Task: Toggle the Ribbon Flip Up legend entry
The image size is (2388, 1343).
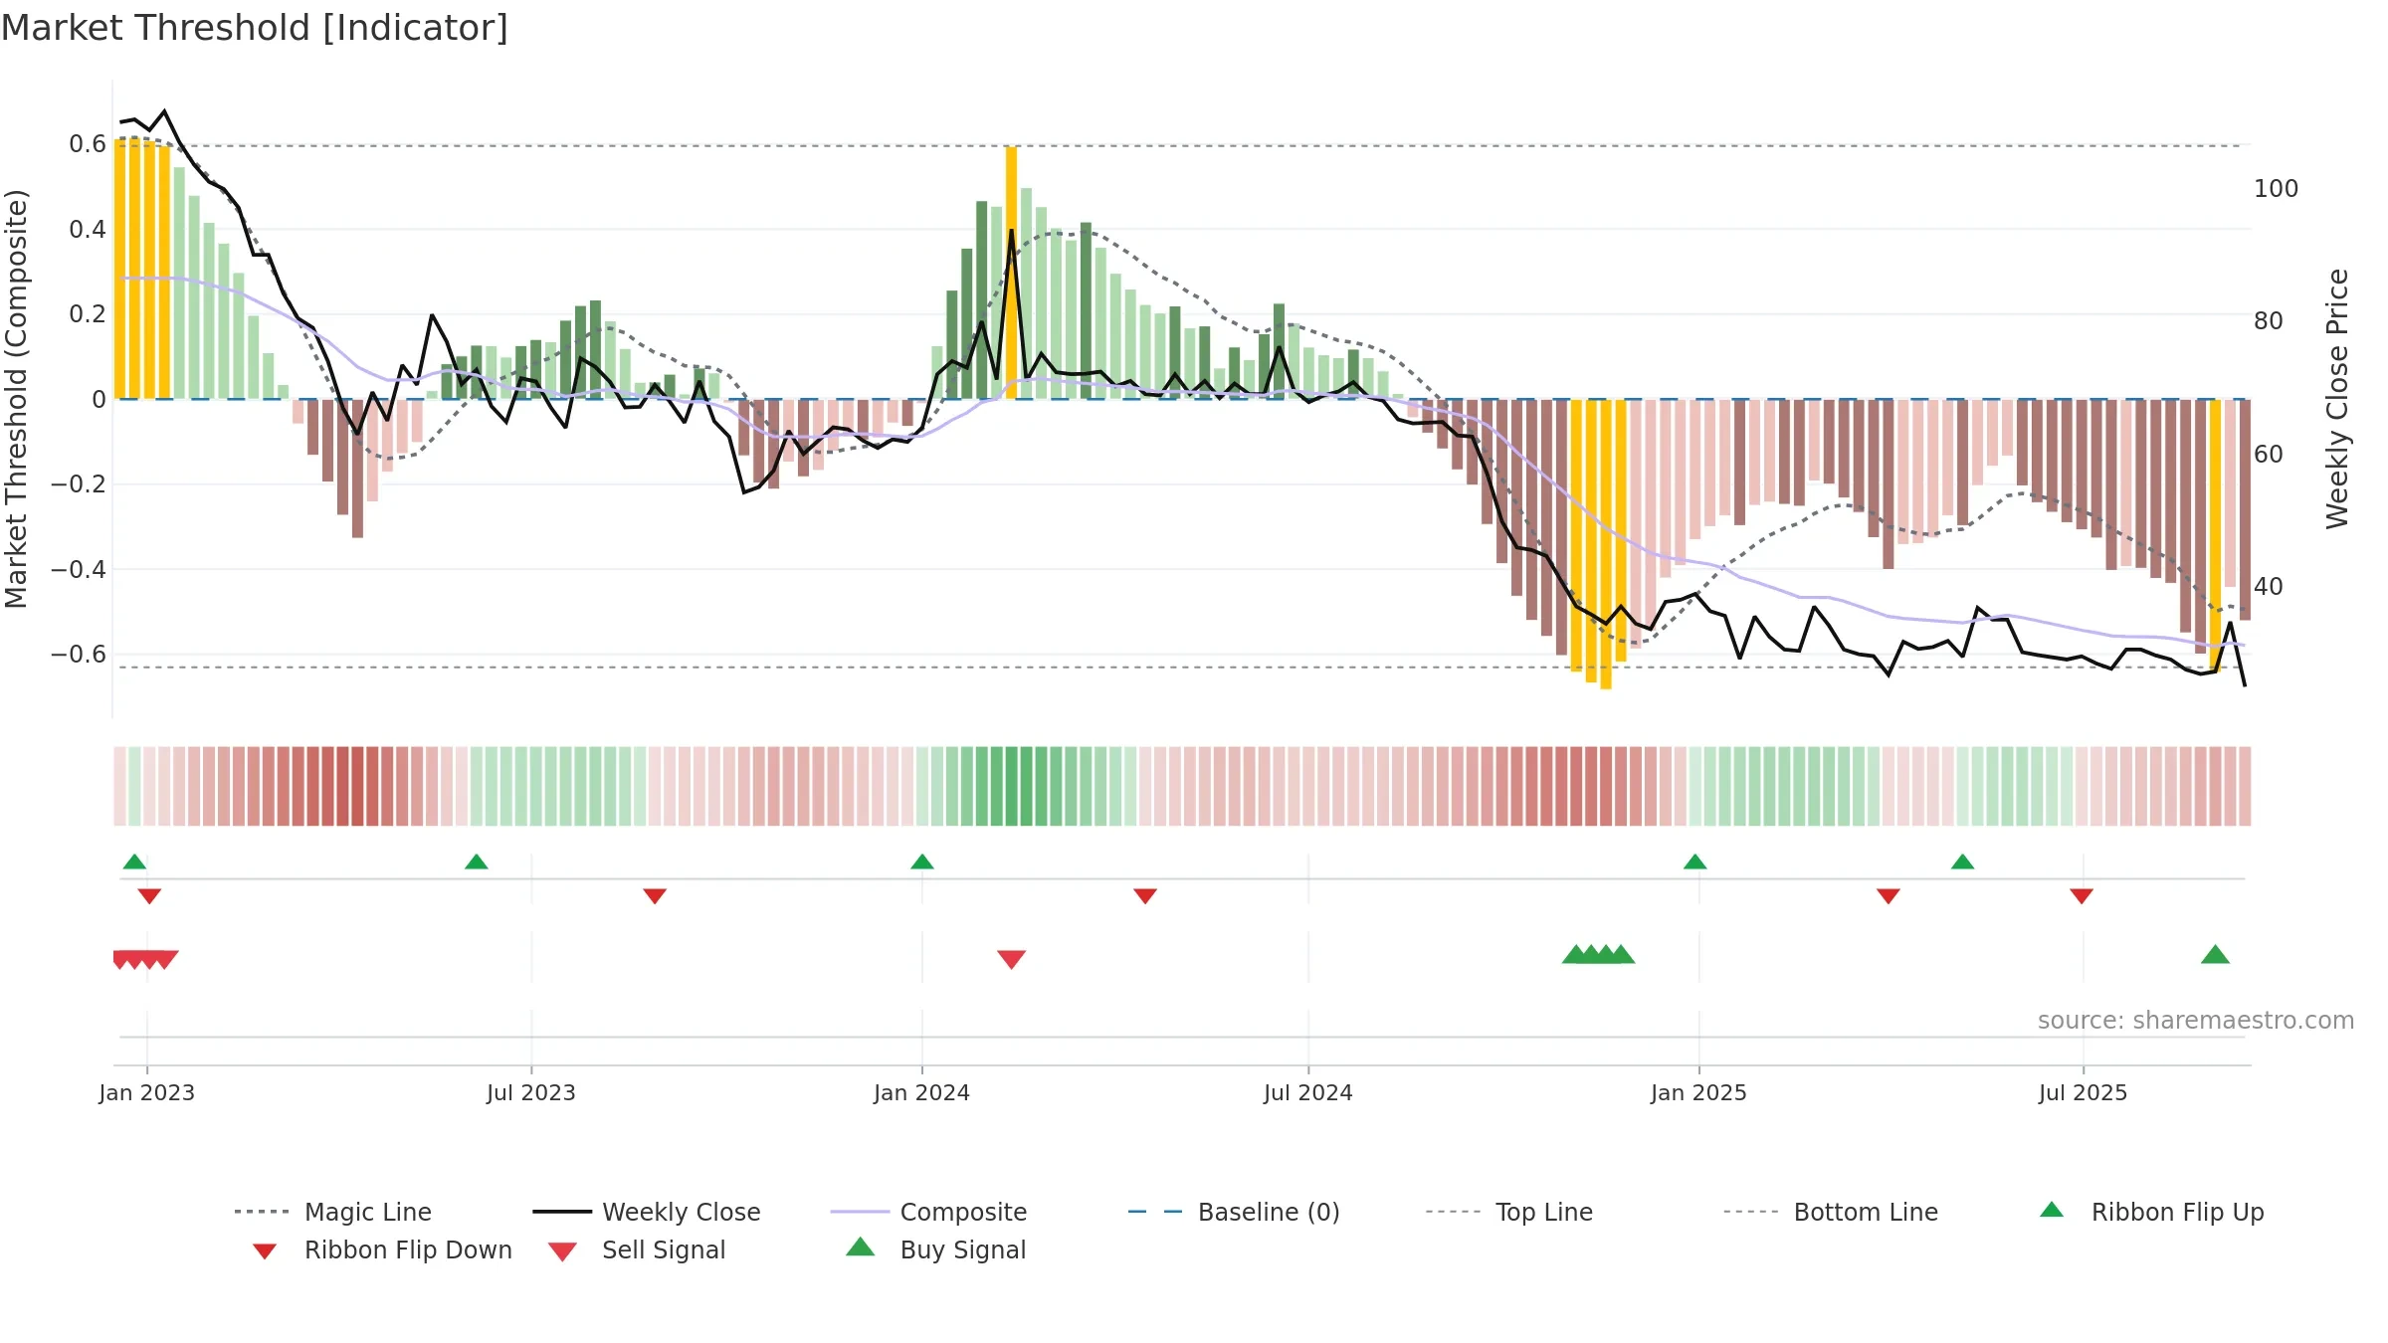Action: point(2151,1212)
